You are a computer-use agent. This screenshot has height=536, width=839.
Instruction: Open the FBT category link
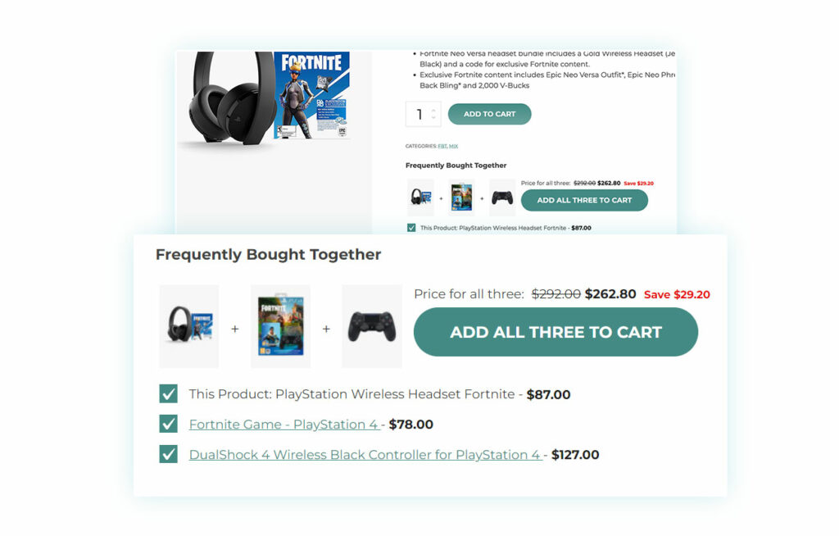click(x=442, y=146)
